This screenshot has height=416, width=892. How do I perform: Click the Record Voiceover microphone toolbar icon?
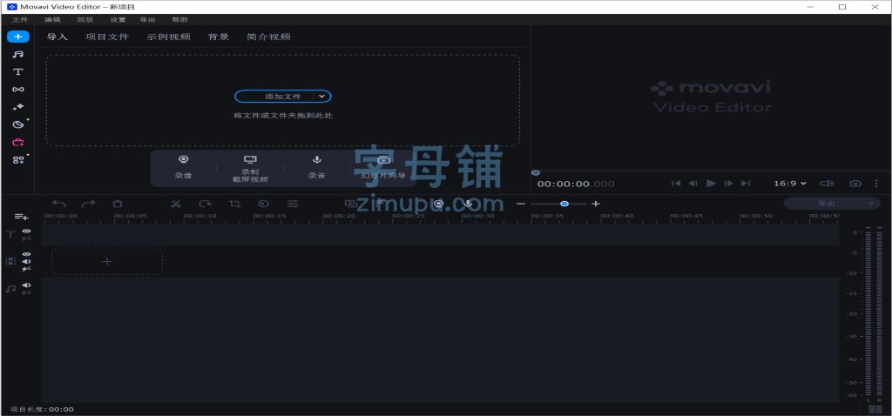click(x=468, y=203)
